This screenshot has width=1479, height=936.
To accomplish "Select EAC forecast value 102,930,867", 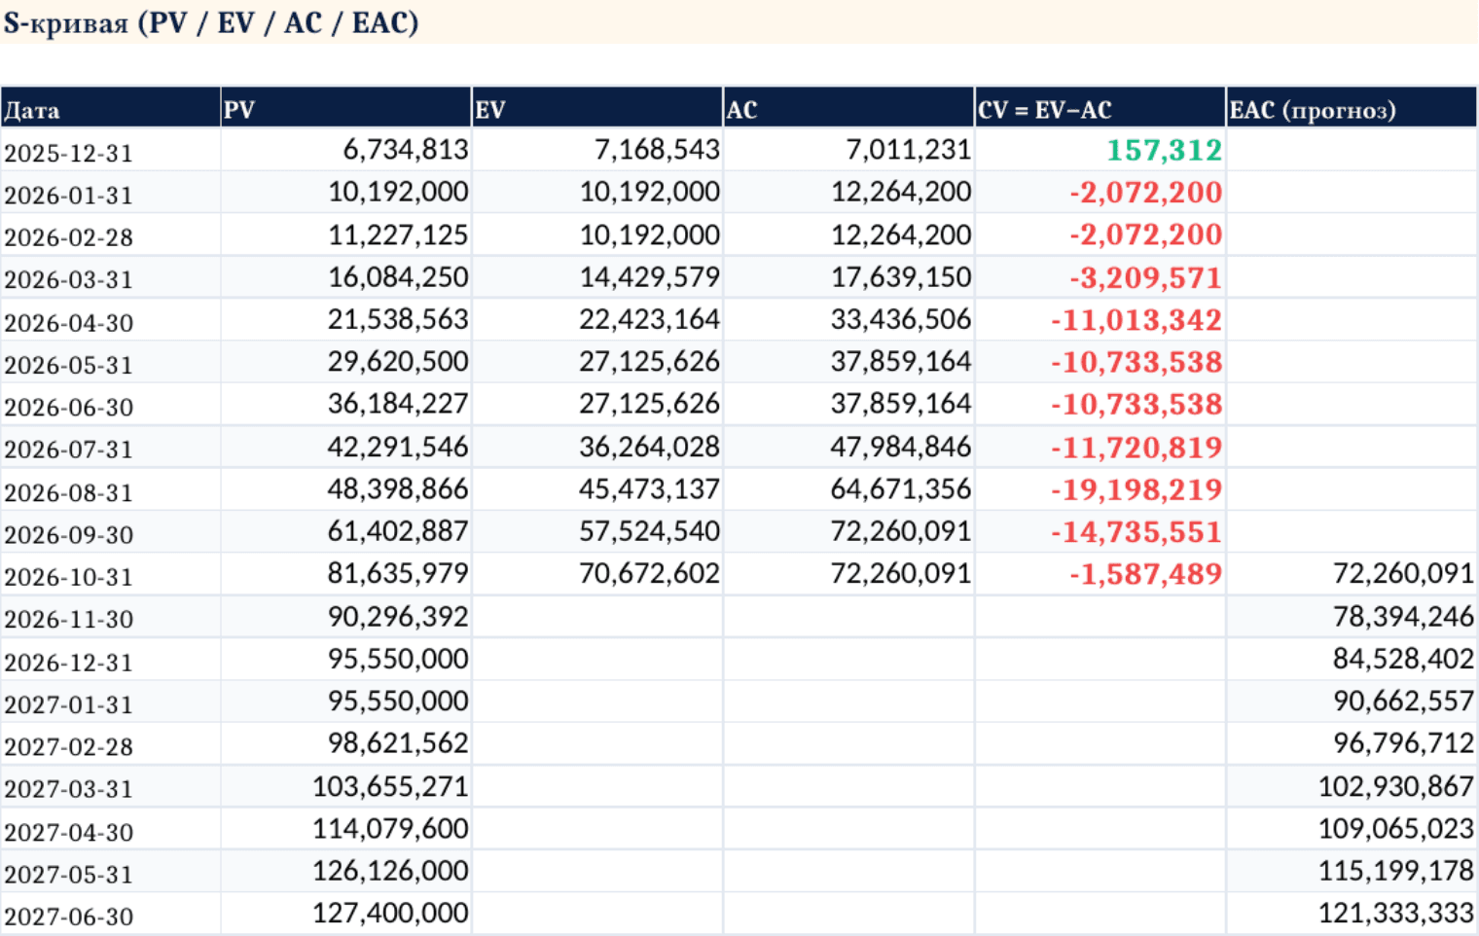I will [1396, 786].
